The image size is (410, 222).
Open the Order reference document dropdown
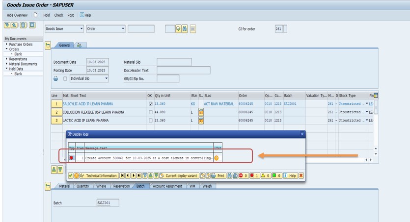123,29
